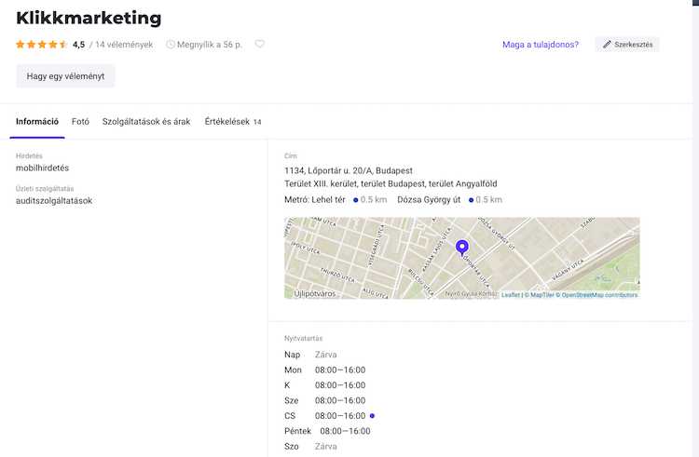699x457 pixels.
Task: Click the Terület XIII. kerület line
Action: click(x=391, y=183)
